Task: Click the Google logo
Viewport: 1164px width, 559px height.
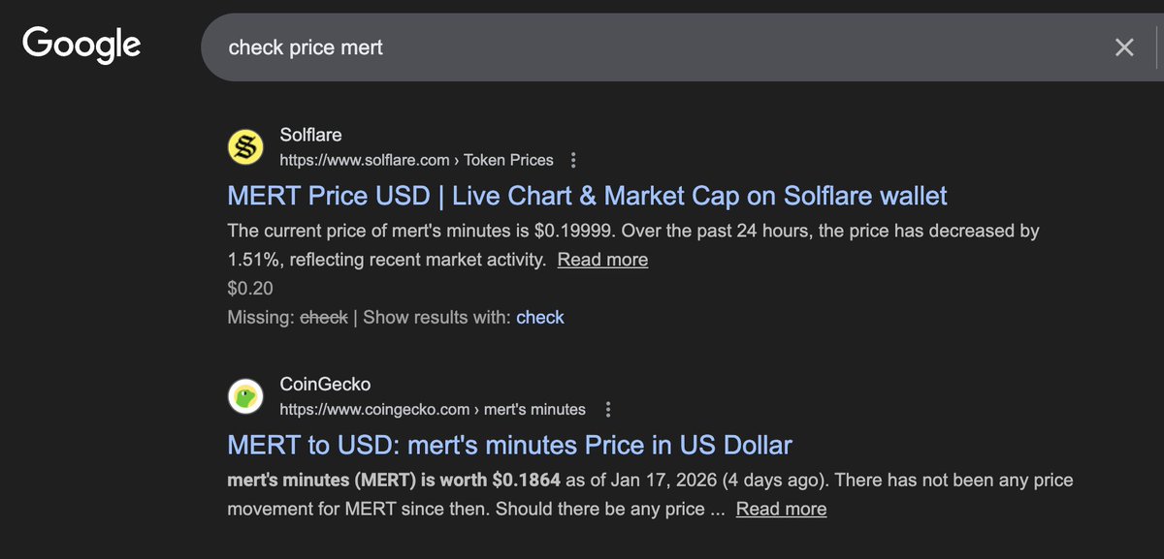Action: (82, 45)
